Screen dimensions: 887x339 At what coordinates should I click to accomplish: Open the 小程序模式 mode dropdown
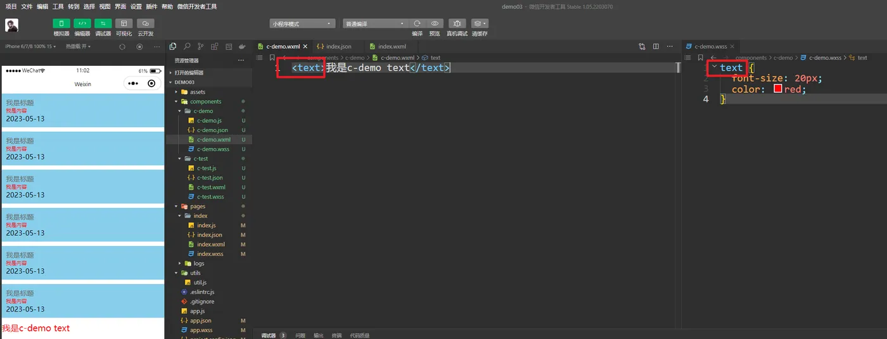pos(302,23)
